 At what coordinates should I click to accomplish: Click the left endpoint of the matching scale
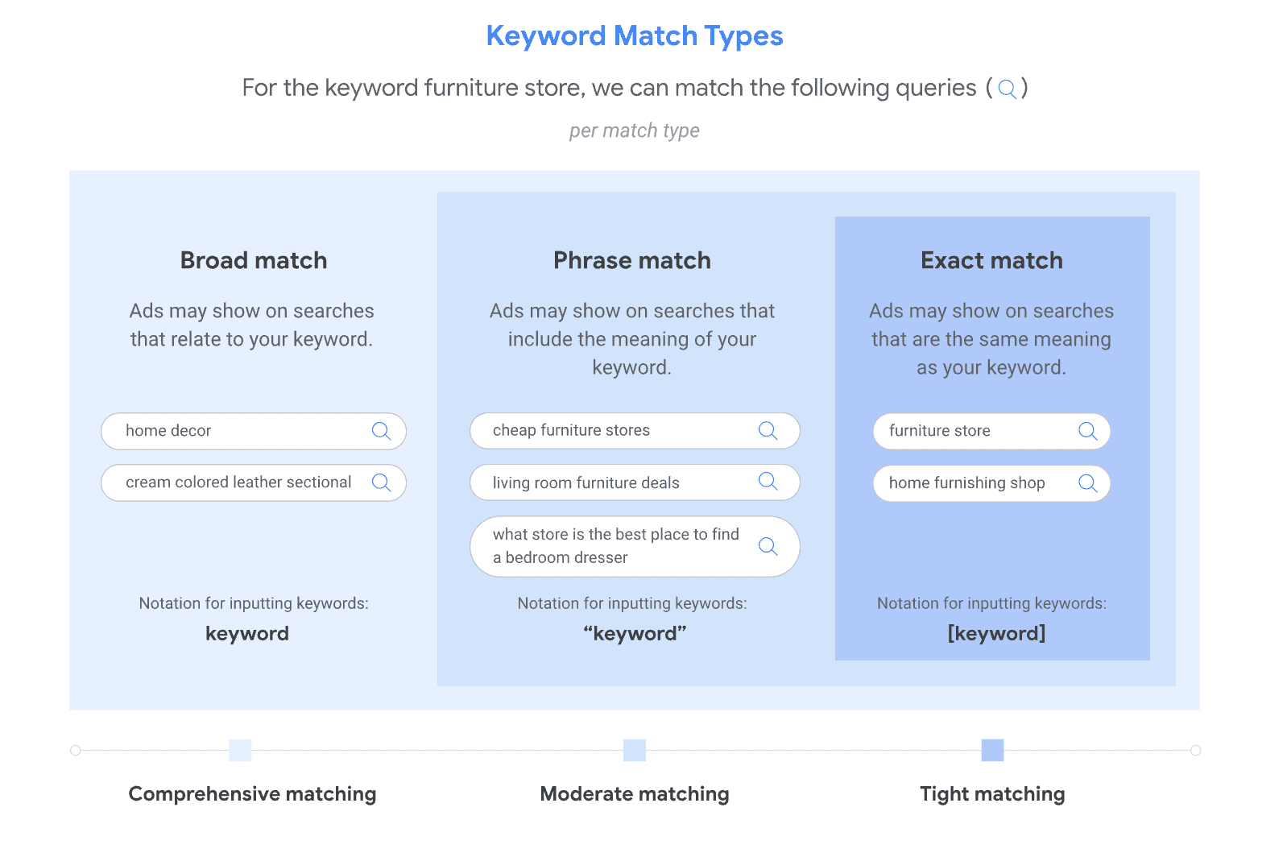pos(76,750)
